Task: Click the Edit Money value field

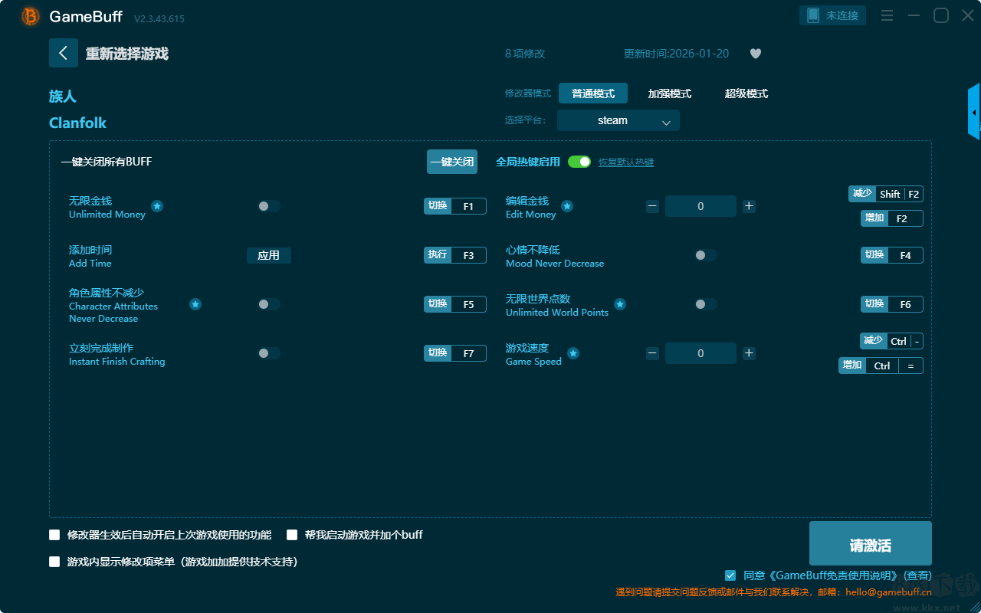Action: 700,206
